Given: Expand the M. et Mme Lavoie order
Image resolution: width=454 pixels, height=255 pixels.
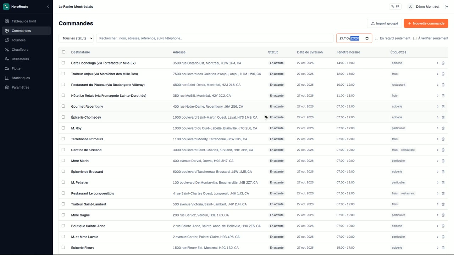Looking at the screenshot, I should 438,237.
